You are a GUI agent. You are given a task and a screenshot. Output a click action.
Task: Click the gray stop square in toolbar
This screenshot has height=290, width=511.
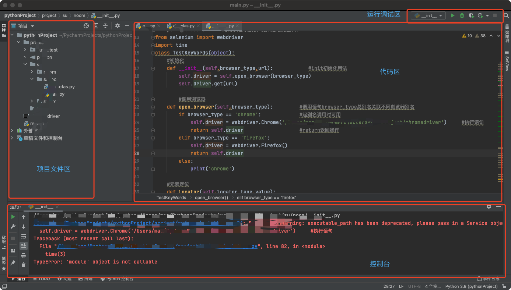click(x=495, y=15)
